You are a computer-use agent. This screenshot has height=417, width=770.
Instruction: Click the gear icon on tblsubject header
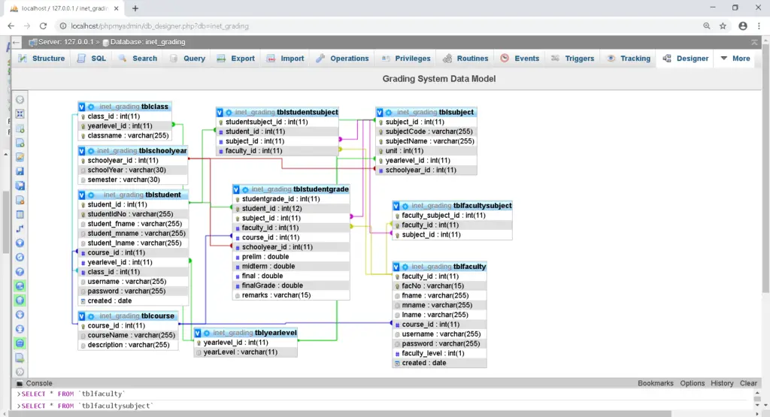pyautogui.click(x=389, y=113)
